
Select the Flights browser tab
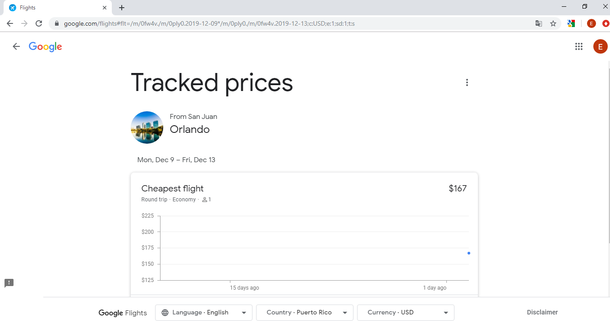[54, 8]
